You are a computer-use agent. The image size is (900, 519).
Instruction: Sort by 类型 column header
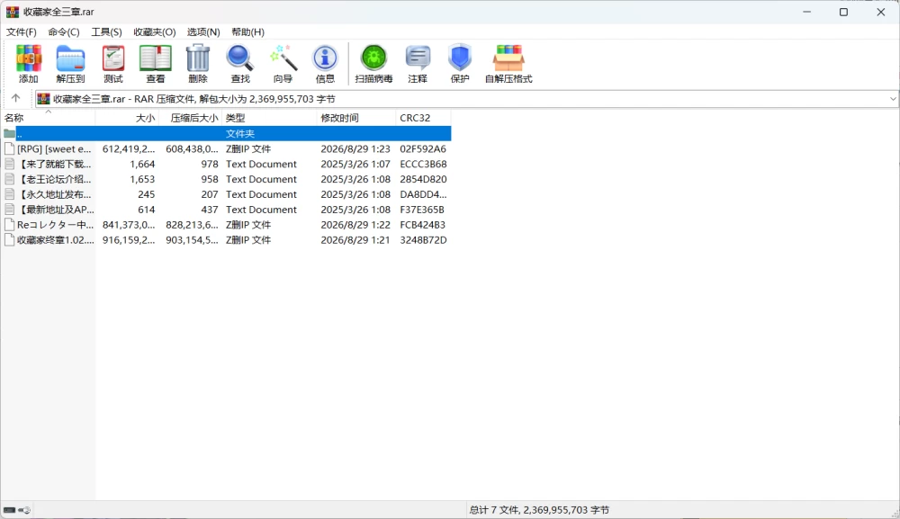269,118
